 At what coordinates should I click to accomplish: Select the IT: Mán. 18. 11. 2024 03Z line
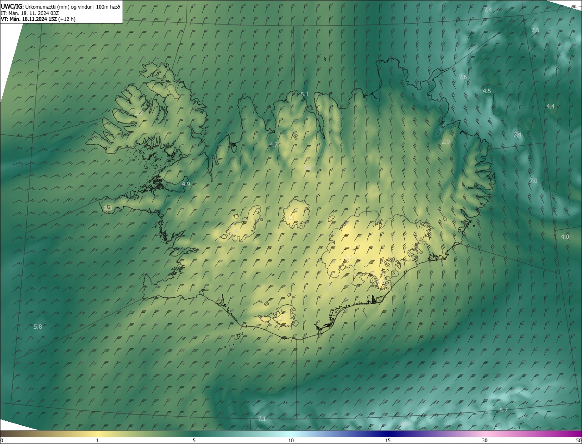(30, 13)
